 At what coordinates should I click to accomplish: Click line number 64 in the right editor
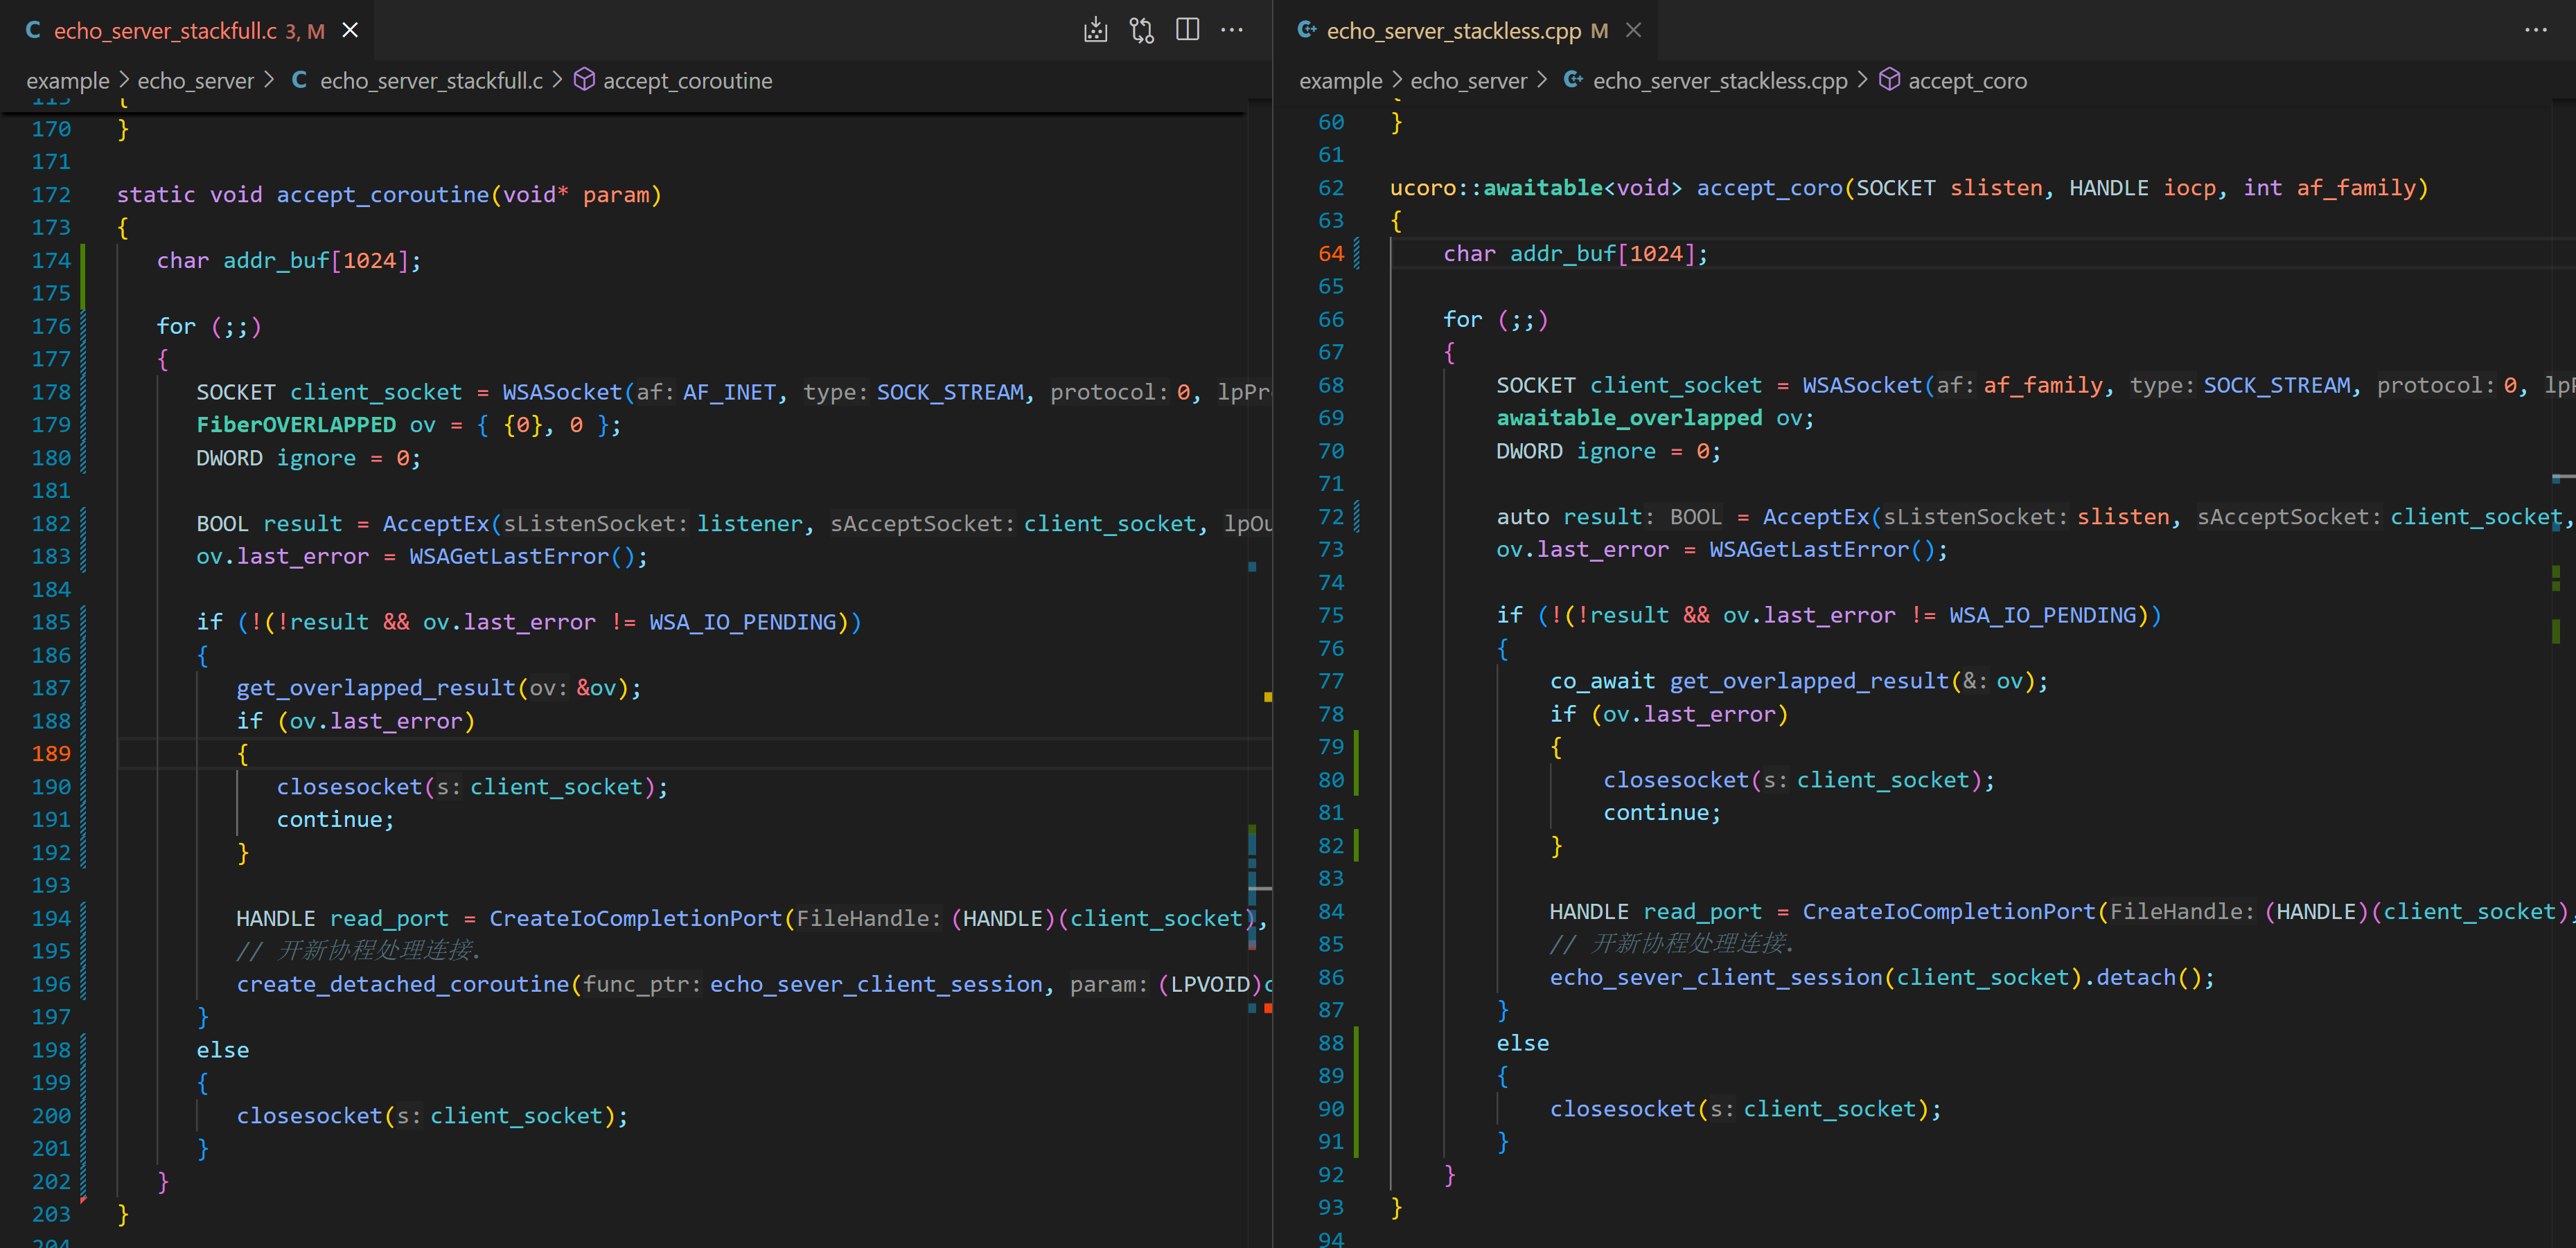tap(1331, 253)
